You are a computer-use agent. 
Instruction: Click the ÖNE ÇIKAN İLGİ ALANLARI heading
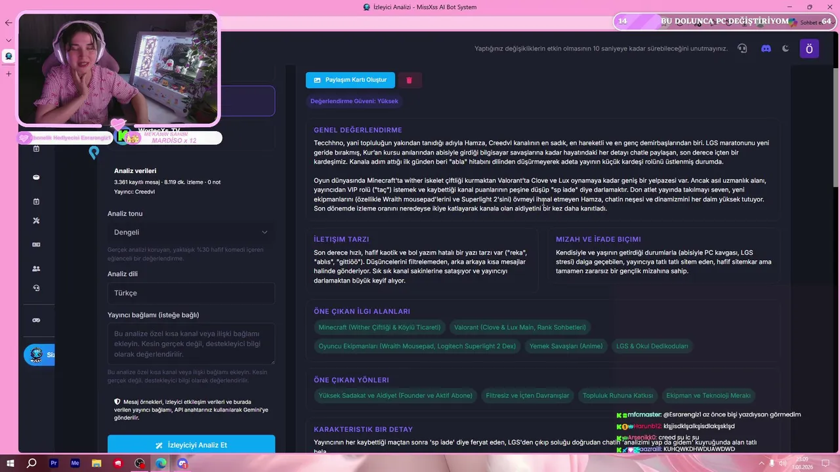pos(362,311)
